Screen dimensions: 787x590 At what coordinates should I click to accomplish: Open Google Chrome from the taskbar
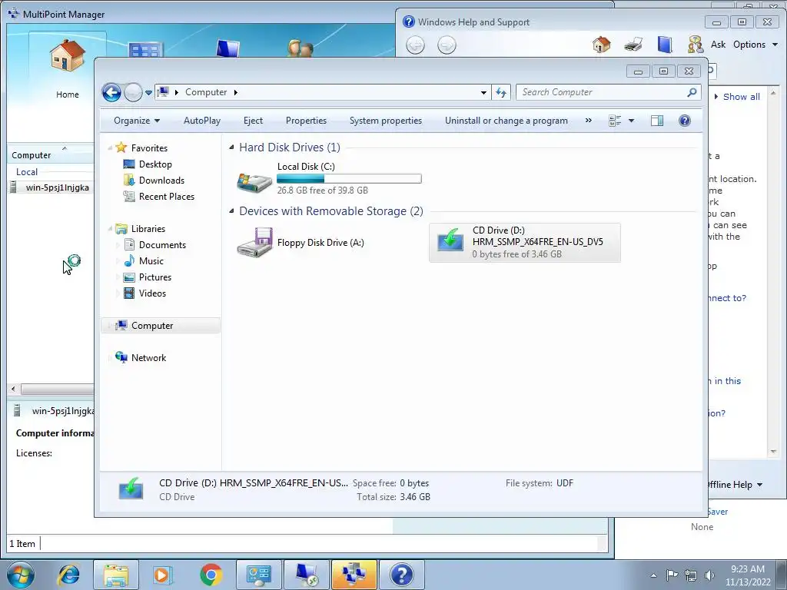tap(211, 575)
